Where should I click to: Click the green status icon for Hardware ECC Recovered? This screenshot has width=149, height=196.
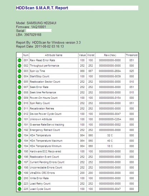pyautogui.click(x=19, y=151)
